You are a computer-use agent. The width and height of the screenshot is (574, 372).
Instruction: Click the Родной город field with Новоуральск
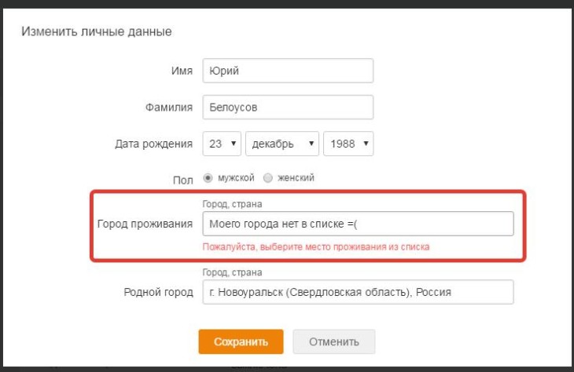click(x=357, y=292)
